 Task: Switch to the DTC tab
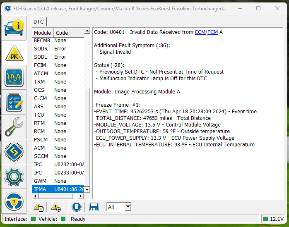point(39,22)
